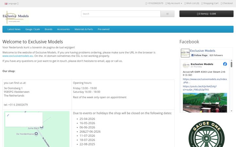Open Exclusive Models post author name

click(202, 64)
